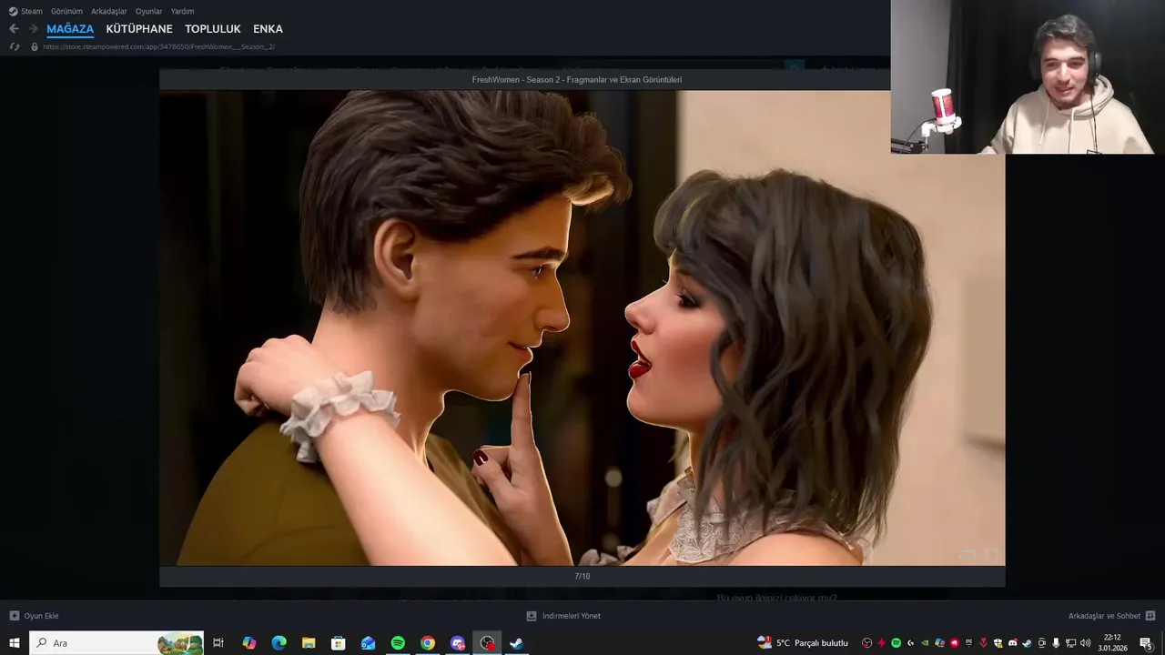The width and height of the screenshot is (1165, 655).
Task: Switch to the TOPLULUK tab
Action: click(213, 29)
